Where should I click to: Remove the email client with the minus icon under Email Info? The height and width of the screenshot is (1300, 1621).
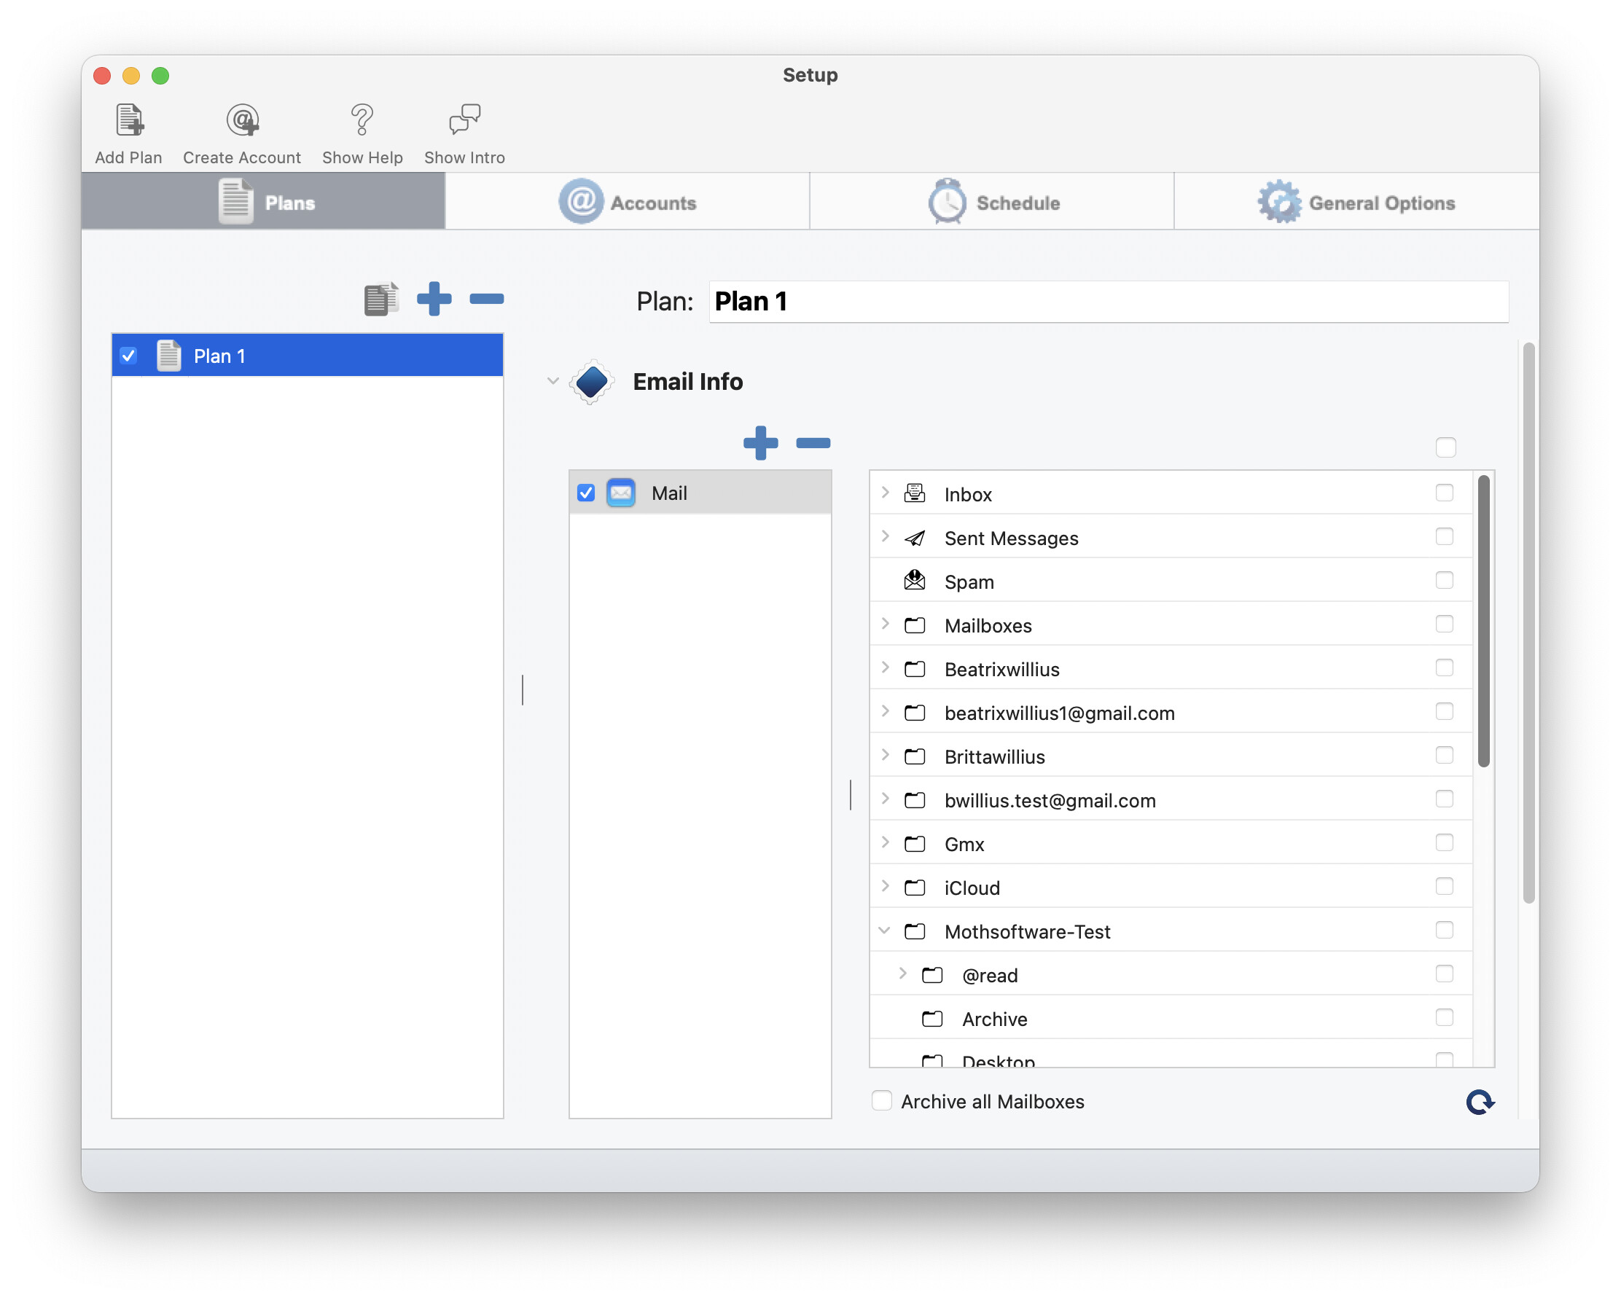pyautogui.click(x=813, y=443)
